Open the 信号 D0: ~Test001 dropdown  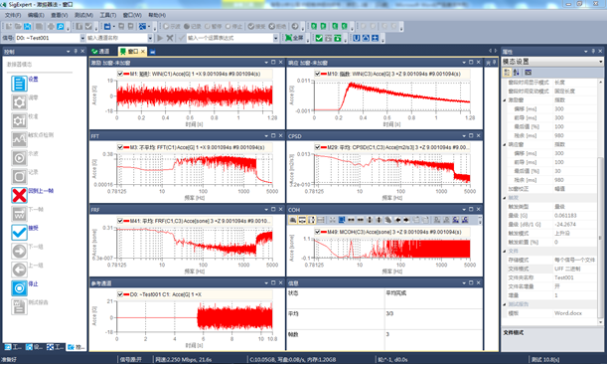tap(82, 38)
